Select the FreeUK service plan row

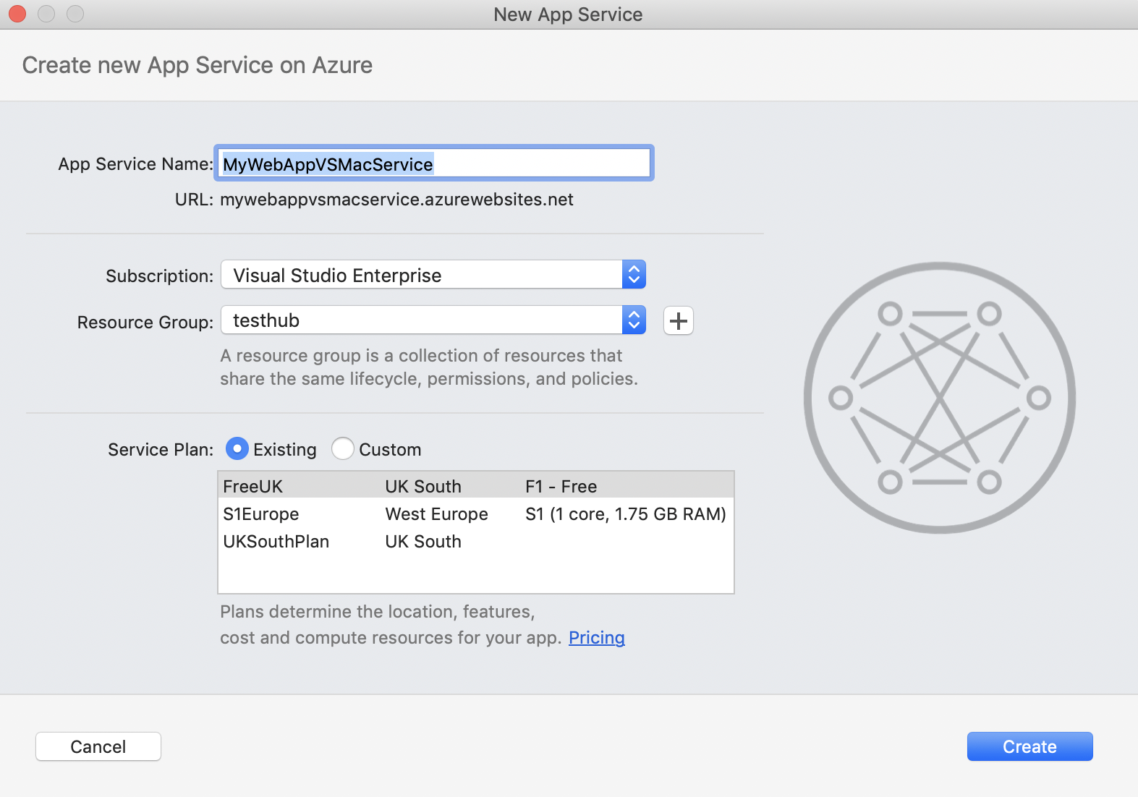(x=476, y=486)
